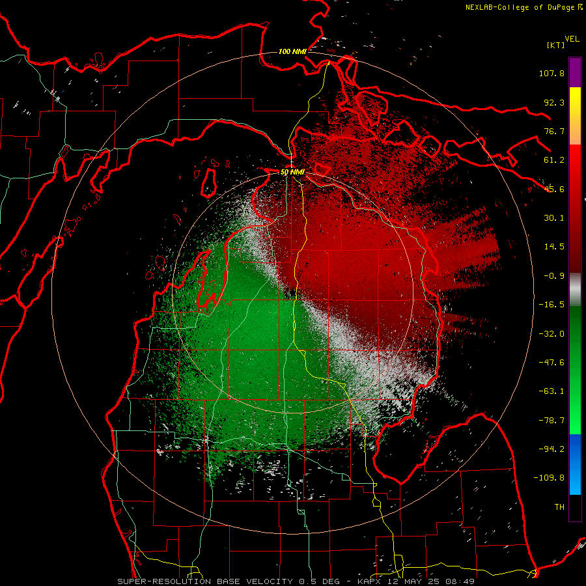
Task: Select the 14.5 legend value
Action: [554, 247]
